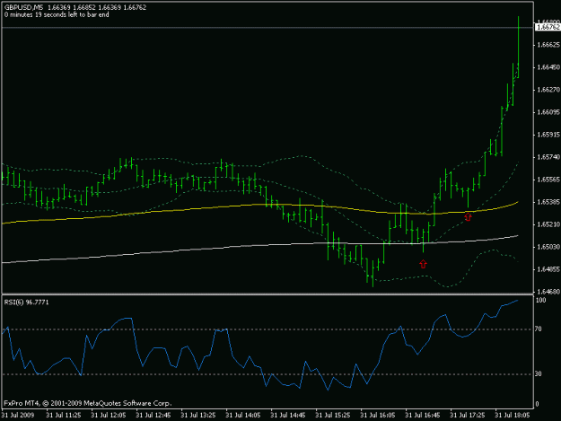Click the 1.65385 price axis label
The image size is (561, 421).
(x=548, y=202)
